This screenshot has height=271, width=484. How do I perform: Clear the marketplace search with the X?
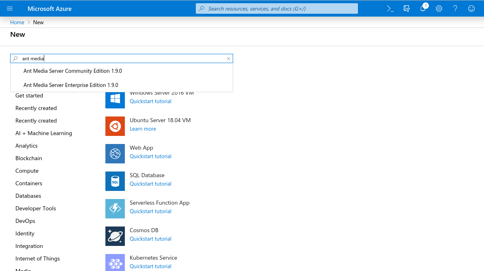(228, 59)
